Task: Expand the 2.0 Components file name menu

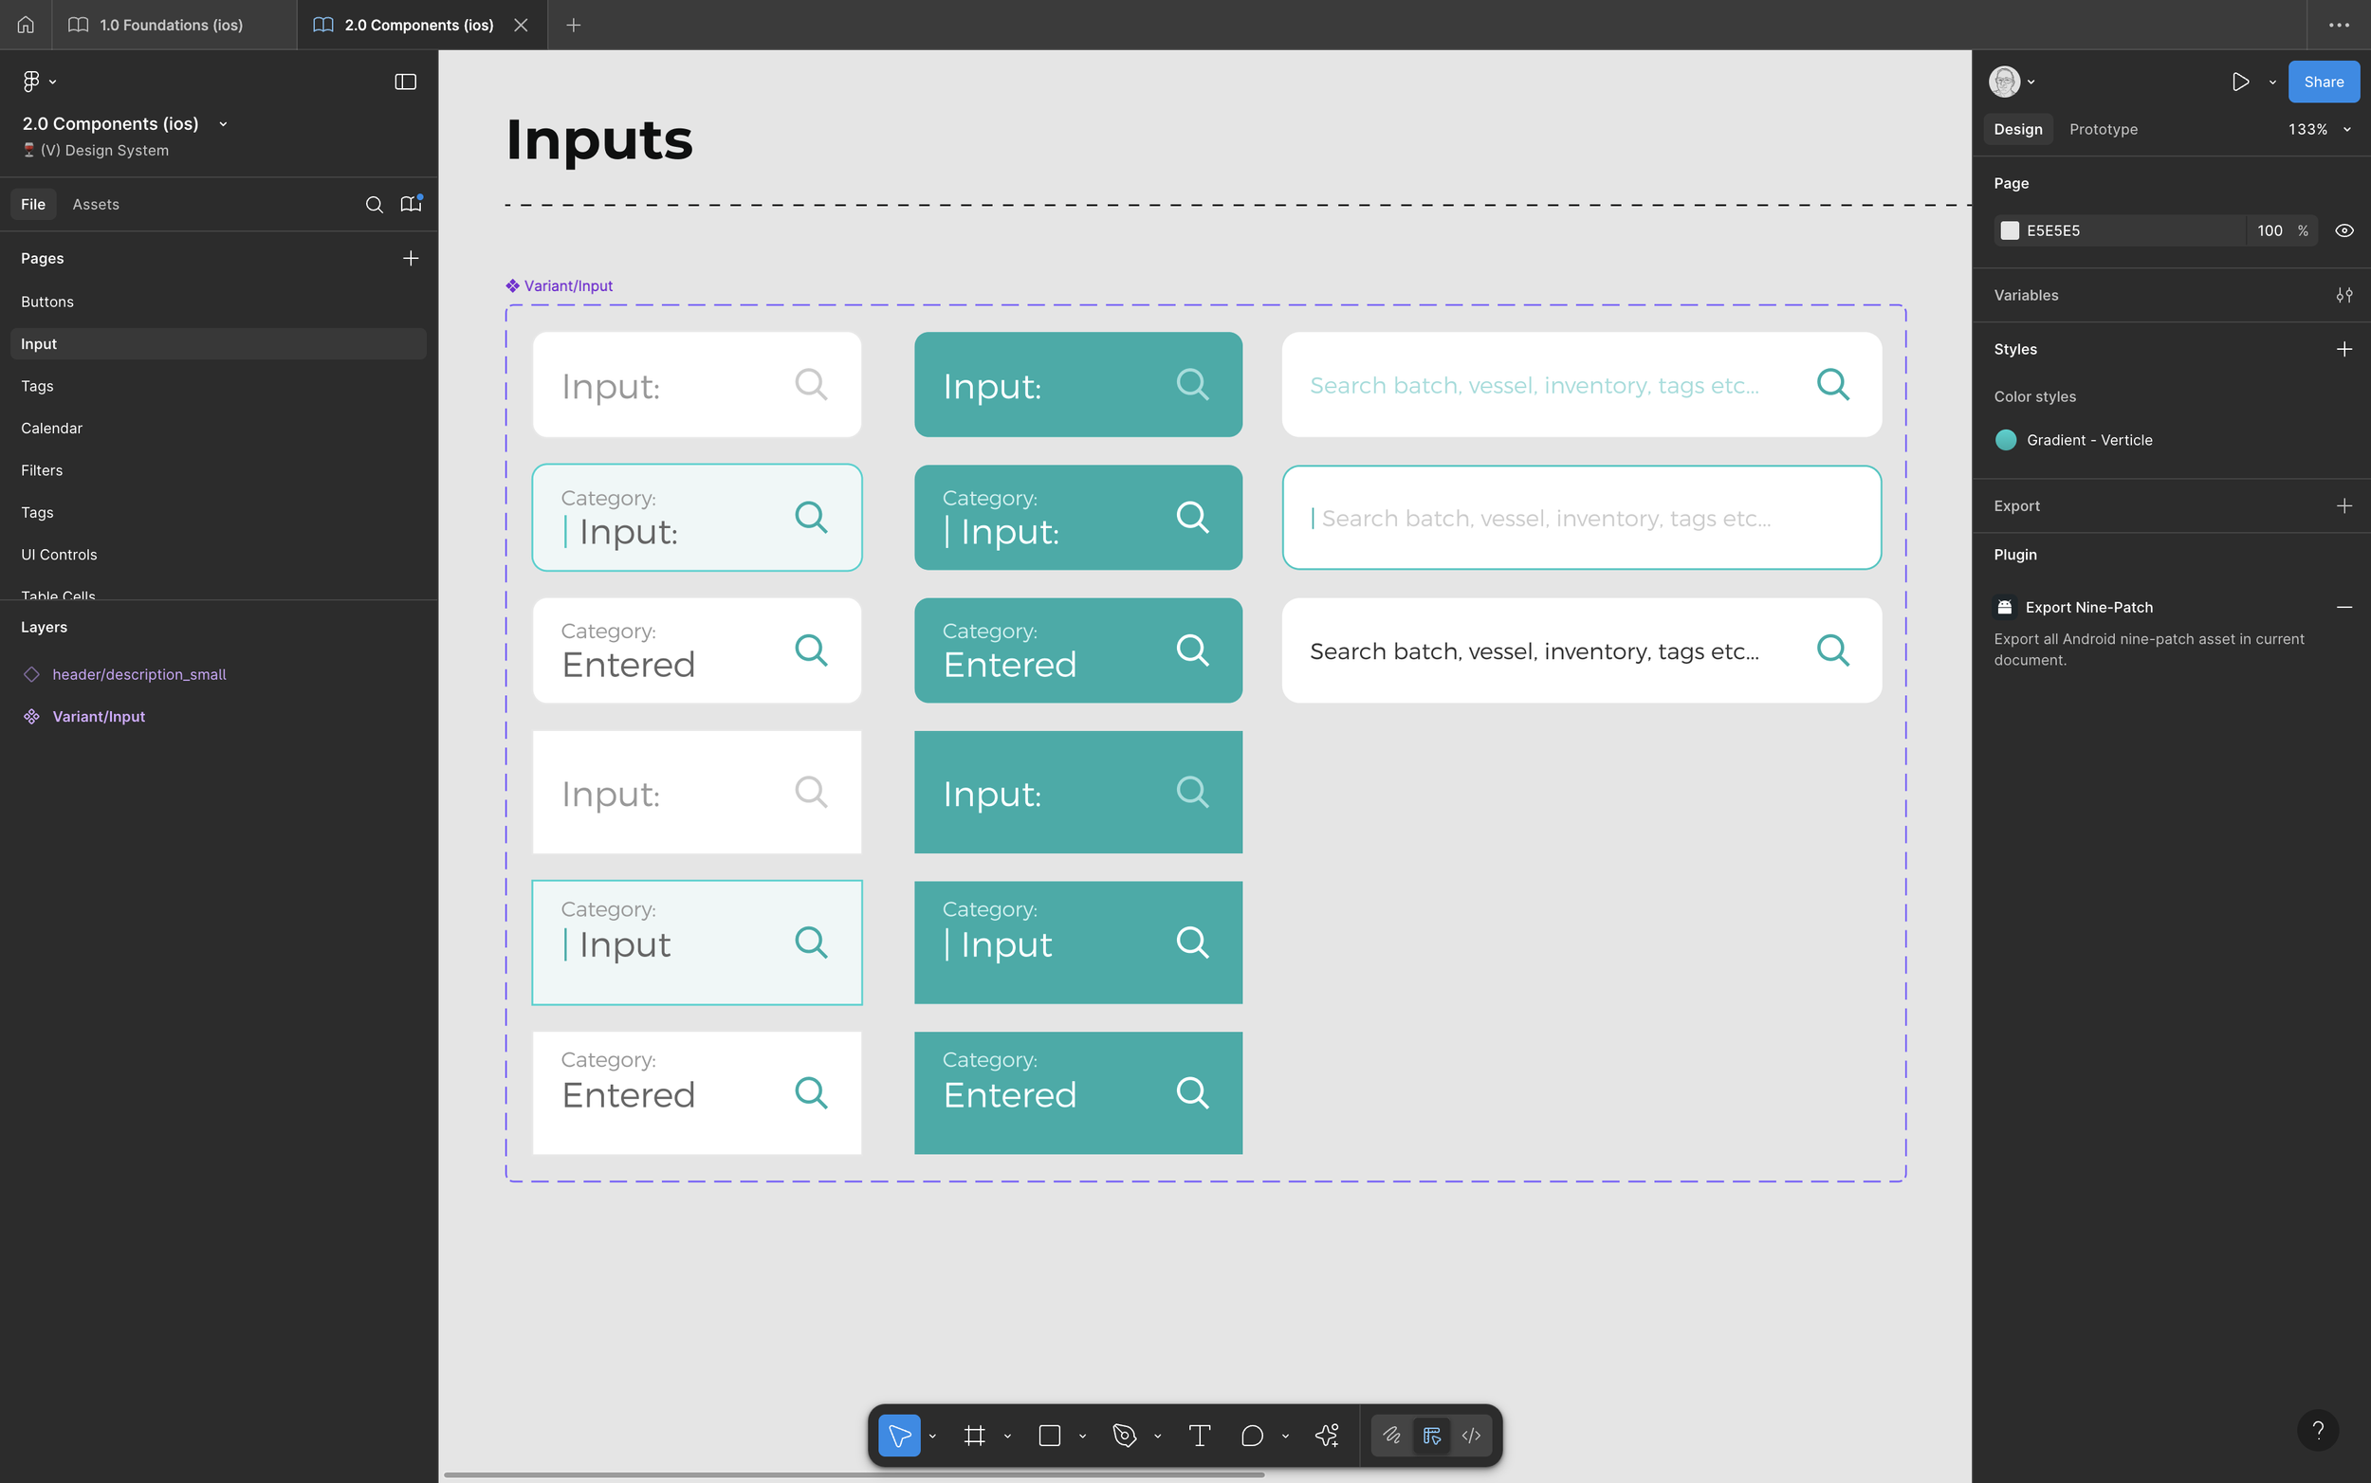Action: coord(223,123)
